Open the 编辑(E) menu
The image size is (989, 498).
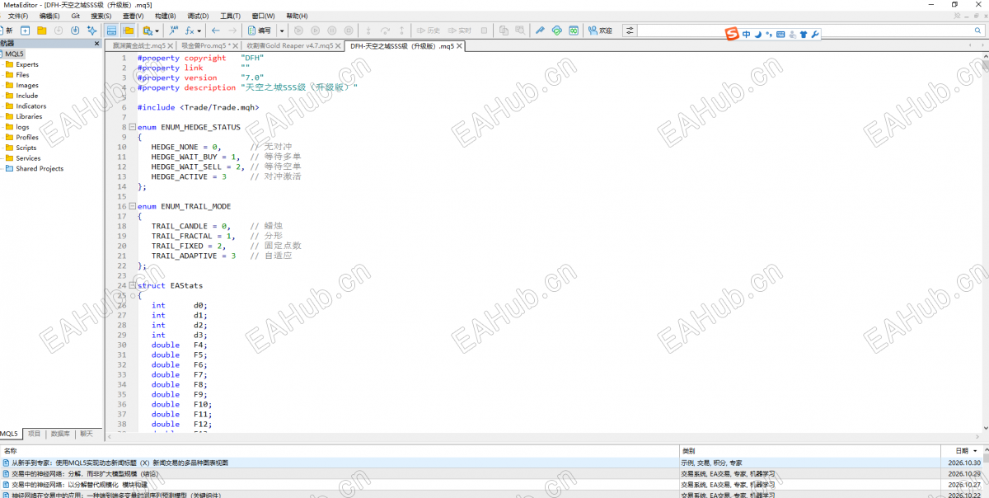point(49,16)
